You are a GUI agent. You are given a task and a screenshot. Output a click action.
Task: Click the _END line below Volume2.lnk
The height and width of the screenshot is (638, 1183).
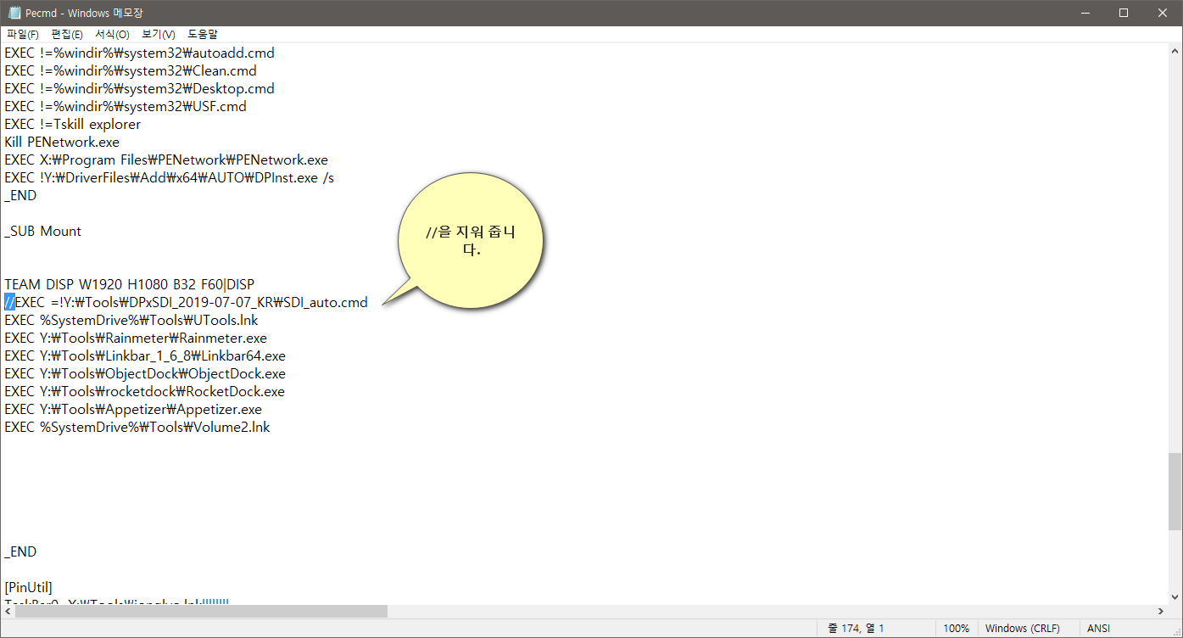(20, 551)
